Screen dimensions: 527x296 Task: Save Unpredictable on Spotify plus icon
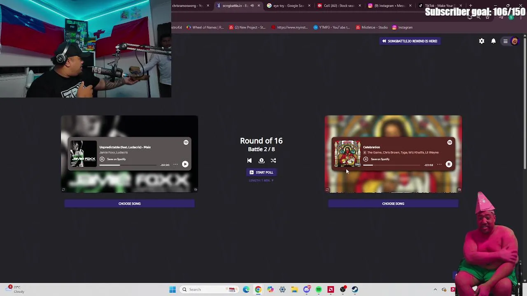click(x=102, y=159)
